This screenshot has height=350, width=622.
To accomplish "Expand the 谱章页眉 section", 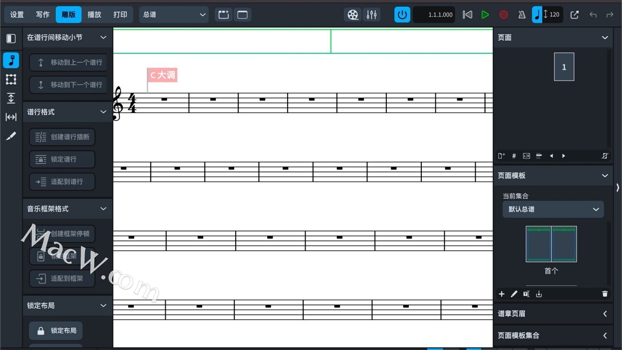I will (x=605, y=314).
